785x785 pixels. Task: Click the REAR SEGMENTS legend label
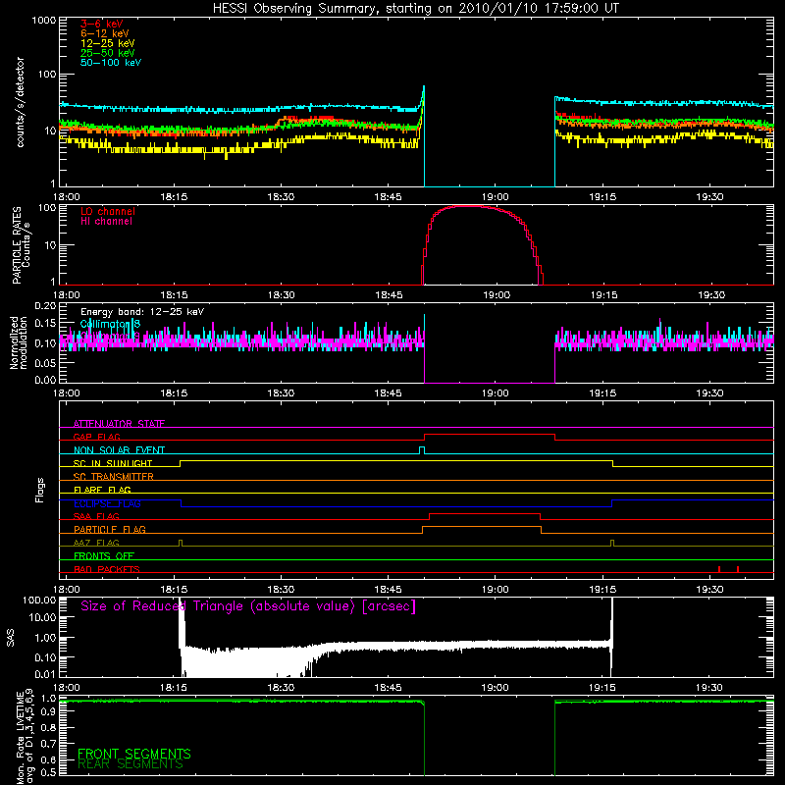coord(131,764)
